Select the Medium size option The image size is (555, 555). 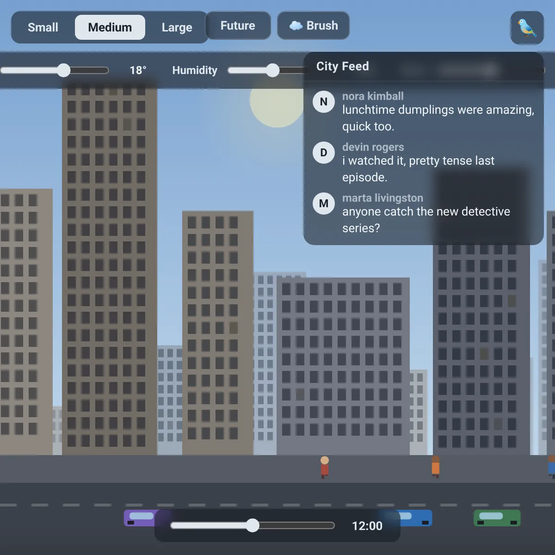click(x=110, y=27)
